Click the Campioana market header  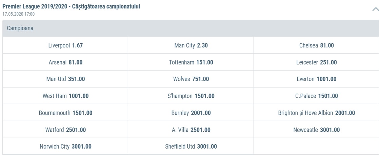coord(189,28)
